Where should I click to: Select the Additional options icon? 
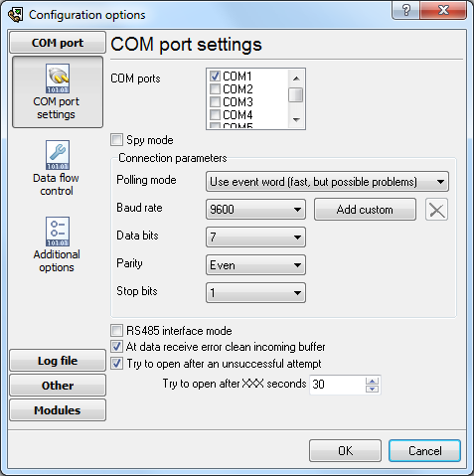tap(58, 232)
